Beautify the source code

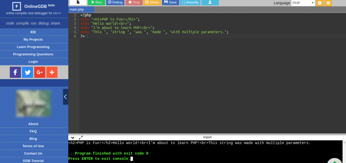190,2
